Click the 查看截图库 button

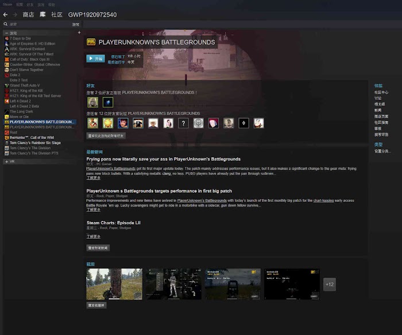(96, 305)
